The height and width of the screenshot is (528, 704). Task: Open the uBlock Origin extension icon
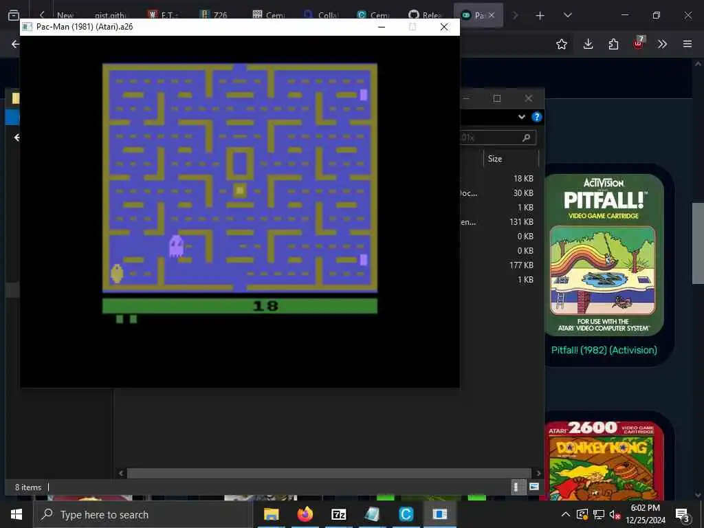(639, 43)
